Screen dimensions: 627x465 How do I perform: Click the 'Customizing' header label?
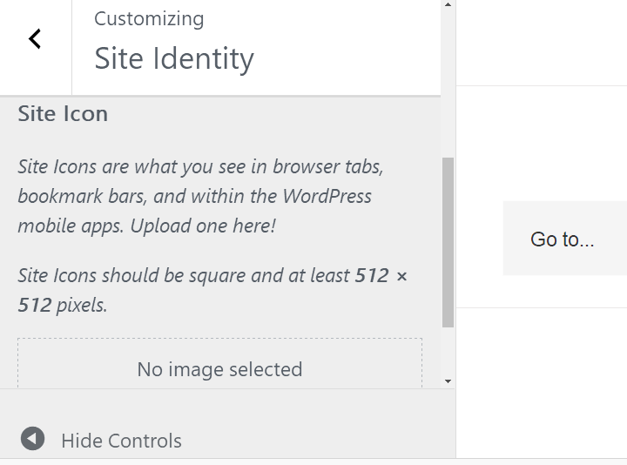(x=149, y=18)
